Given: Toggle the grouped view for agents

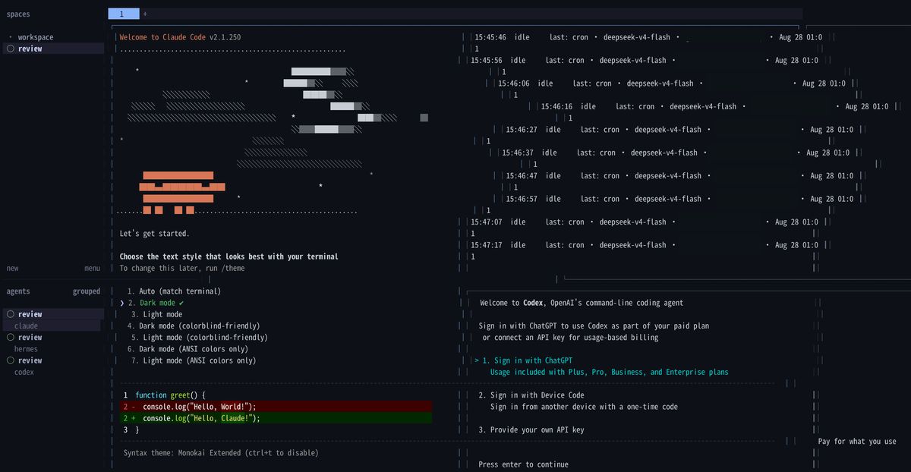Looking at the screenshot, I should 87,291.
